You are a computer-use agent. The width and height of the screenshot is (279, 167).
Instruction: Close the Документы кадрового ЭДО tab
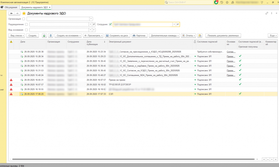(x=50, y=7)
